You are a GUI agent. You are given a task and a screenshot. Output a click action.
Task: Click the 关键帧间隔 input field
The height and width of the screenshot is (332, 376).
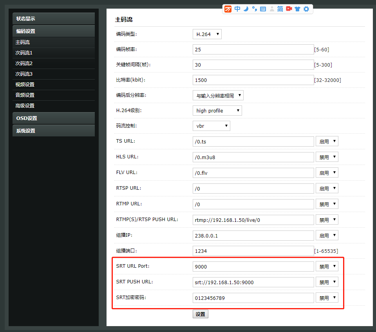[253, 65]
